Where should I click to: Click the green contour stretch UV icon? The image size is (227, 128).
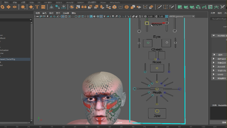coord(204,7)
